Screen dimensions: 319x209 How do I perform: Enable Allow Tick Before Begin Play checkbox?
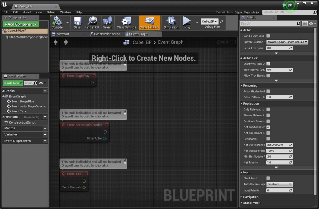[x=268, y=75]
